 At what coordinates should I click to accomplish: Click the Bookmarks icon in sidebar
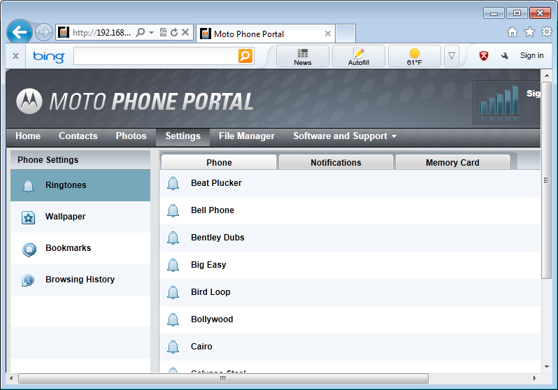pos(29,249)
